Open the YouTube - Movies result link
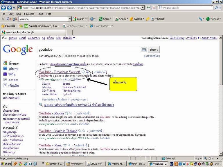 51,113
